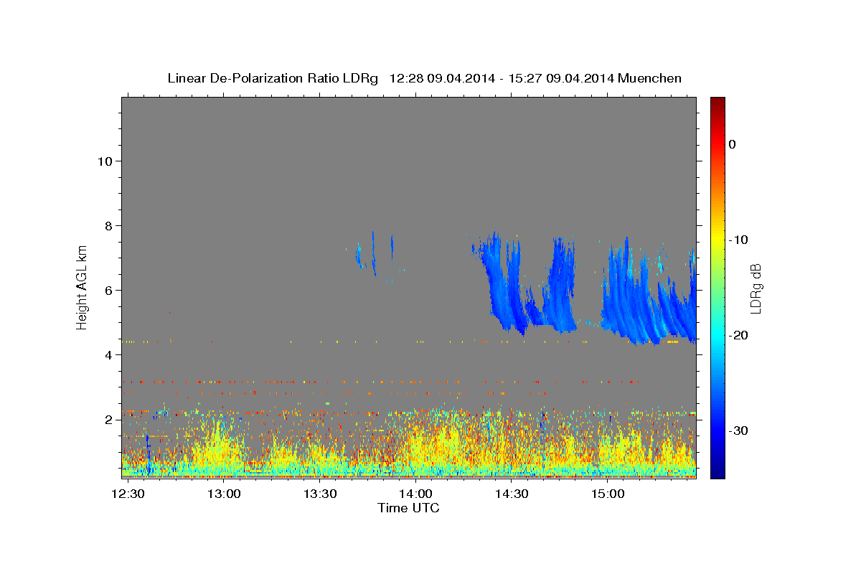Click the height tick label 8
The image size is (861, 574).
pos(108,225)
